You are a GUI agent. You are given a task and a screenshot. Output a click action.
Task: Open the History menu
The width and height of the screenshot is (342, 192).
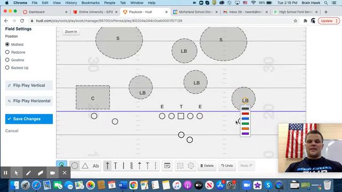click(71, 3)
